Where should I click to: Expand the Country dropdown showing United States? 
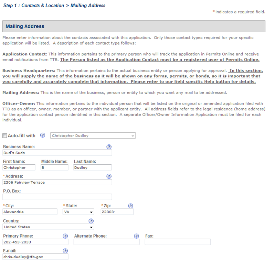48,227
